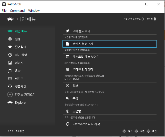Viewport: 165px width, 137px height.
Task: Select 음악 label in sidebar
Action: 18,71
